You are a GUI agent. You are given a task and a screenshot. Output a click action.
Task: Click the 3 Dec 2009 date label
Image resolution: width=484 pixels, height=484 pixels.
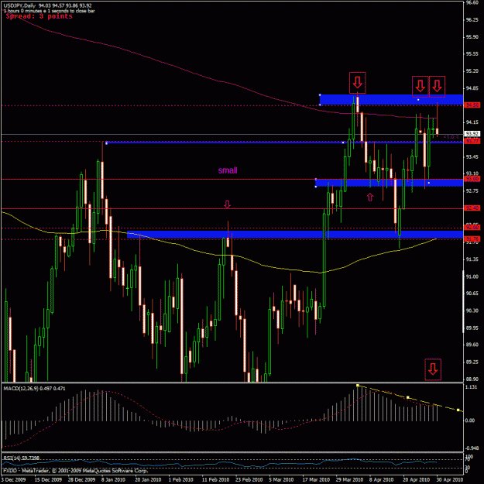tap(14, 479)
